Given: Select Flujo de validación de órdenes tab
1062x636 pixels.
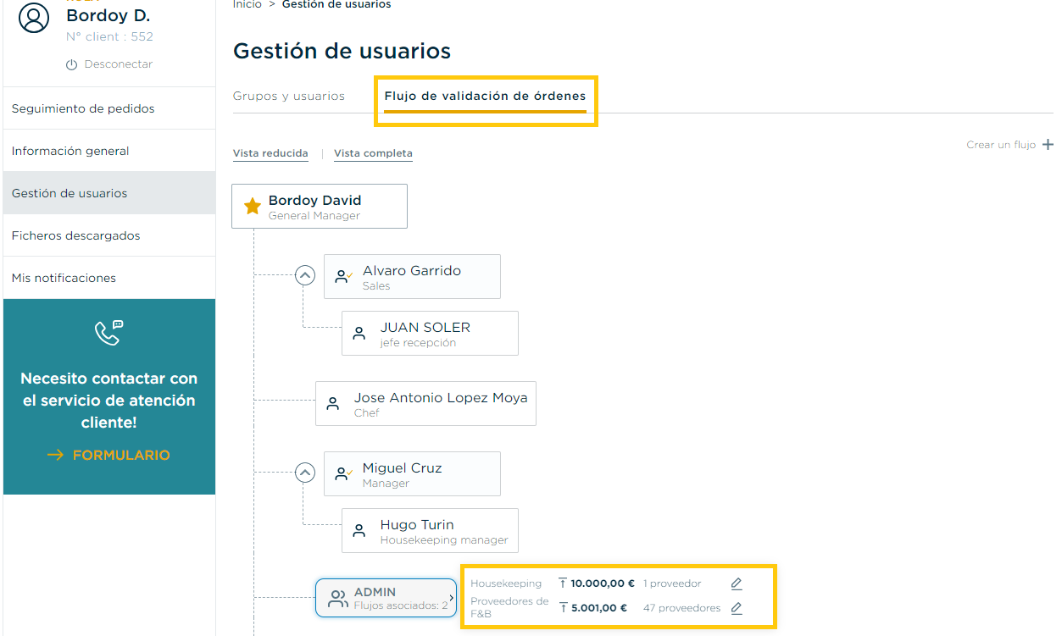Looking at the screenshot, I should (485, 97).
